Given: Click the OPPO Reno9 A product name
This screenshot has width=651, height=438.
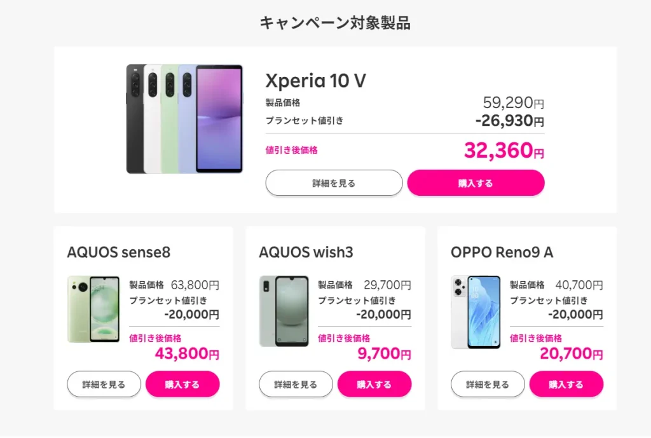Looking at the screenshot, I should pyautogui.click(x=502, y=252).
